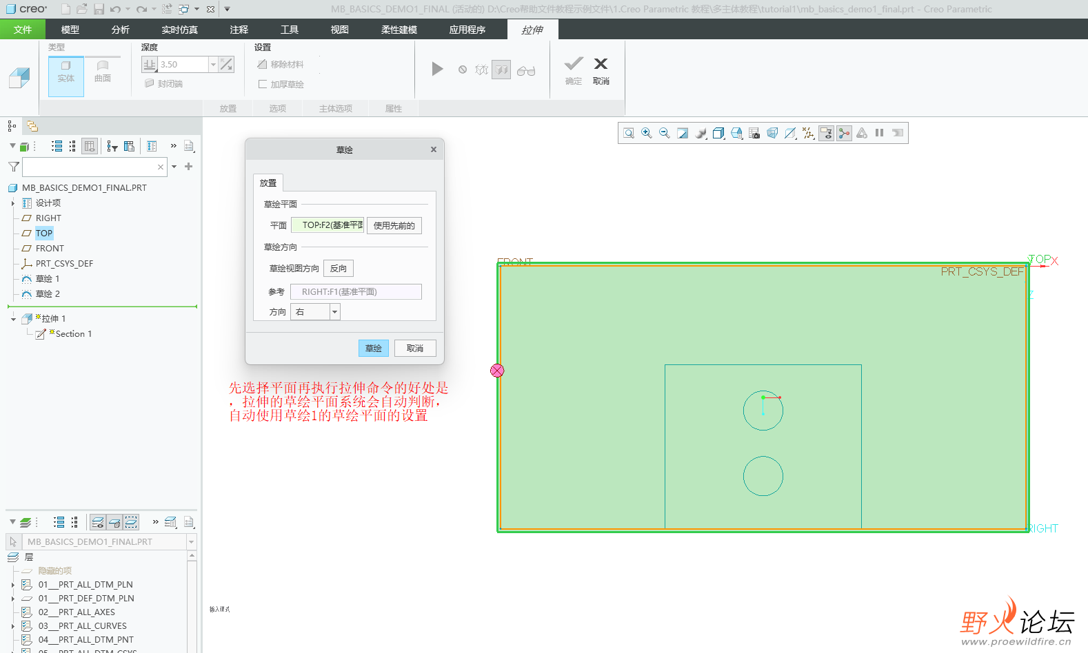Screen dimensions: 1088x653
Task: Click the Repaint screen icon
Action: [683, 133]
